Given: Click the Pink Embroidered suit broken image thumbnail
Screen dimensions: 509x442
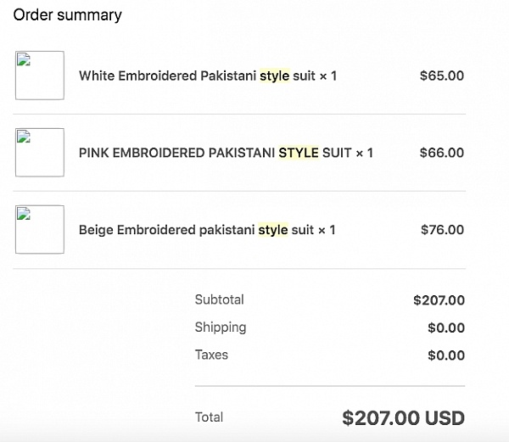Looking at the screenshot, I should click(40, 153).
